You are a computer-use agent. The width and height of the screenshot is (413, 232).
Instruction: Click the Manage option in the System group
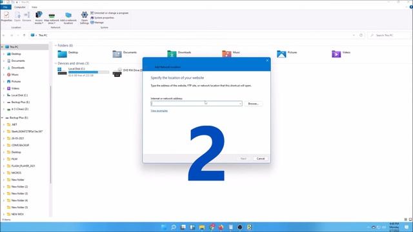pos(97,23)
